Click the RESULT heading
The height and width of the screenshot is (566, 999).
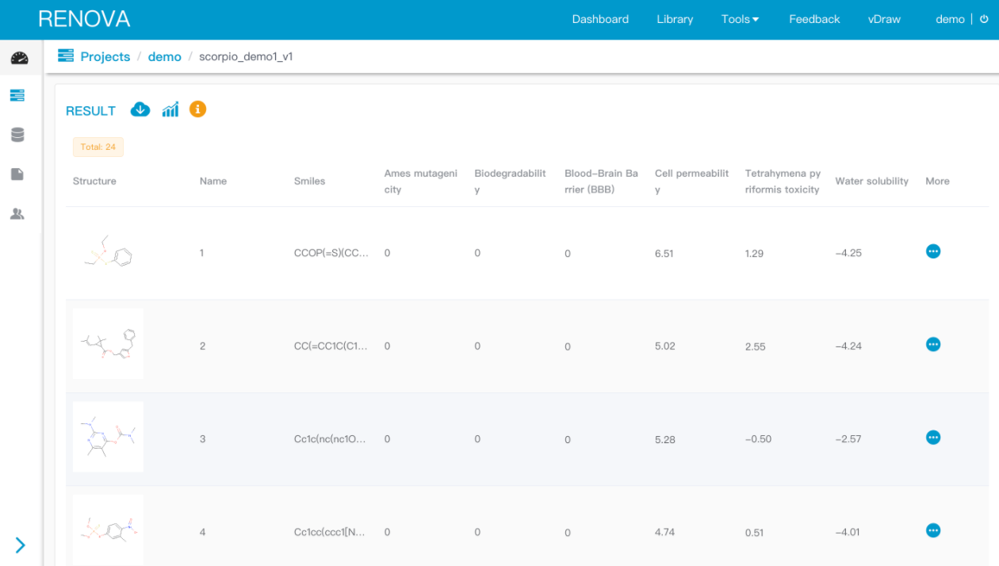click(x=90, y=111)
